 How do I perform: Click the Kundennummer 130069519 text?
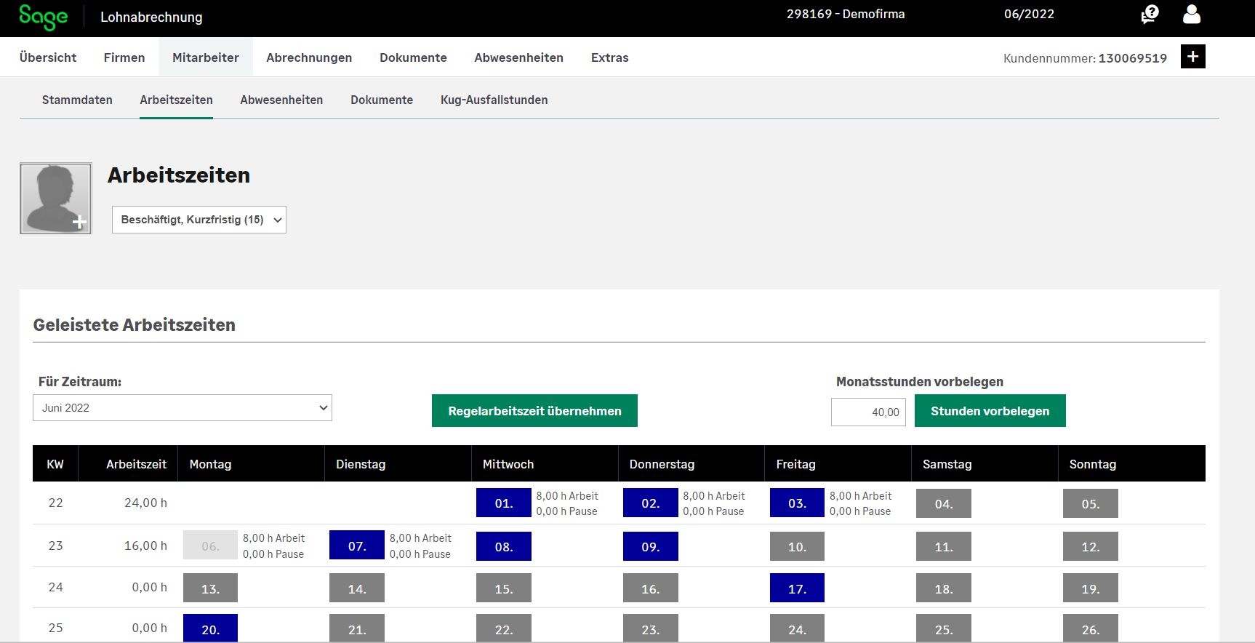point(1085,58)
